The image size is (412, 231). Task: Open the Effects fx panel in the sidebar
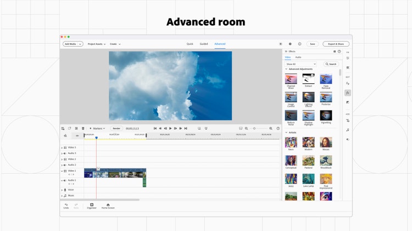coord(348,93)
